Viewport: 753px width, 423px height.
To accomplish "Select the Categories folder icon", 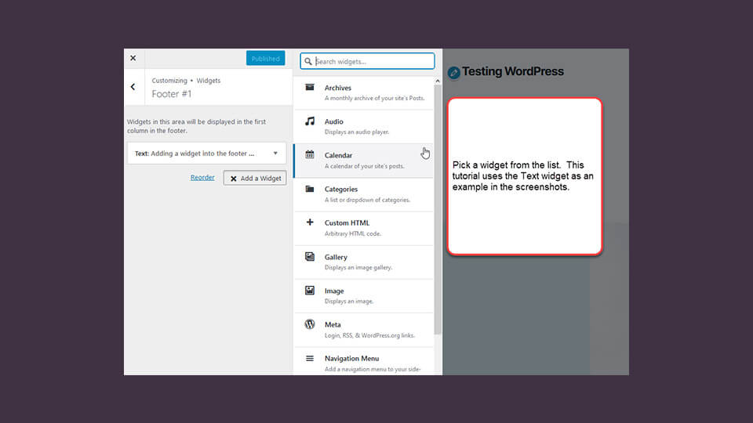I will tap(310, 189).
